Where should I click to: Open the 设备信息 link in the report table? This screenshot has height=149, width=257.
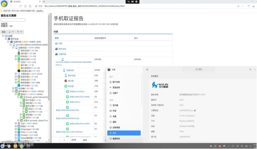coord(70,70)
